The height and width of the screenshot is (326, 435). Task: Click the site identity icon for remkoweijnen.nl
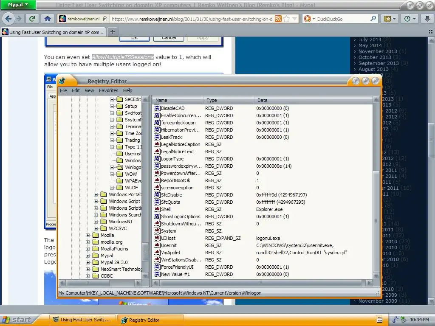coord(63,19)
